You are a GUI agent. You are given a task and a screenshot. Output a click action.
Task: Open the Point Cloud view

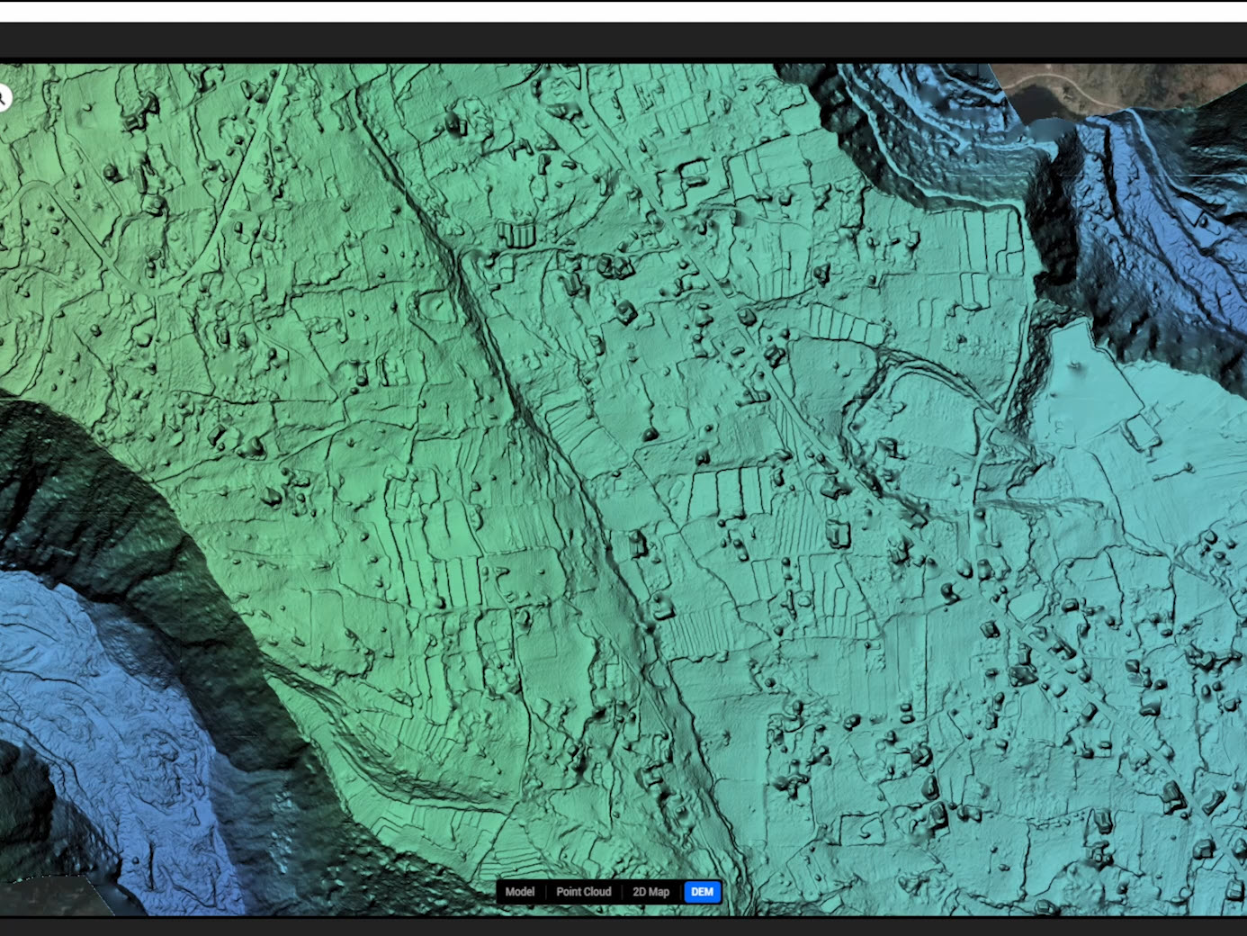583,892
